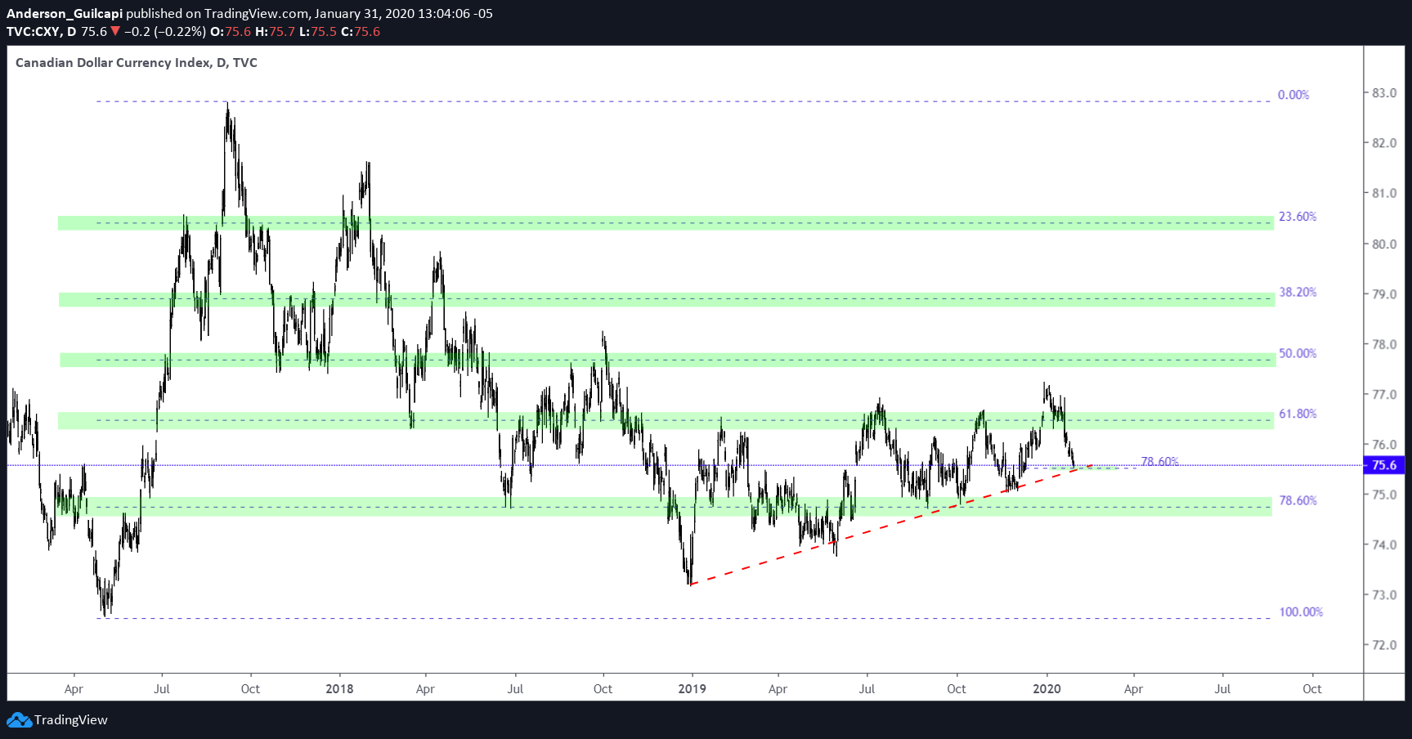
Task: Click the 23.60% Fibonacci level label
Action: tap(1298, 217)
